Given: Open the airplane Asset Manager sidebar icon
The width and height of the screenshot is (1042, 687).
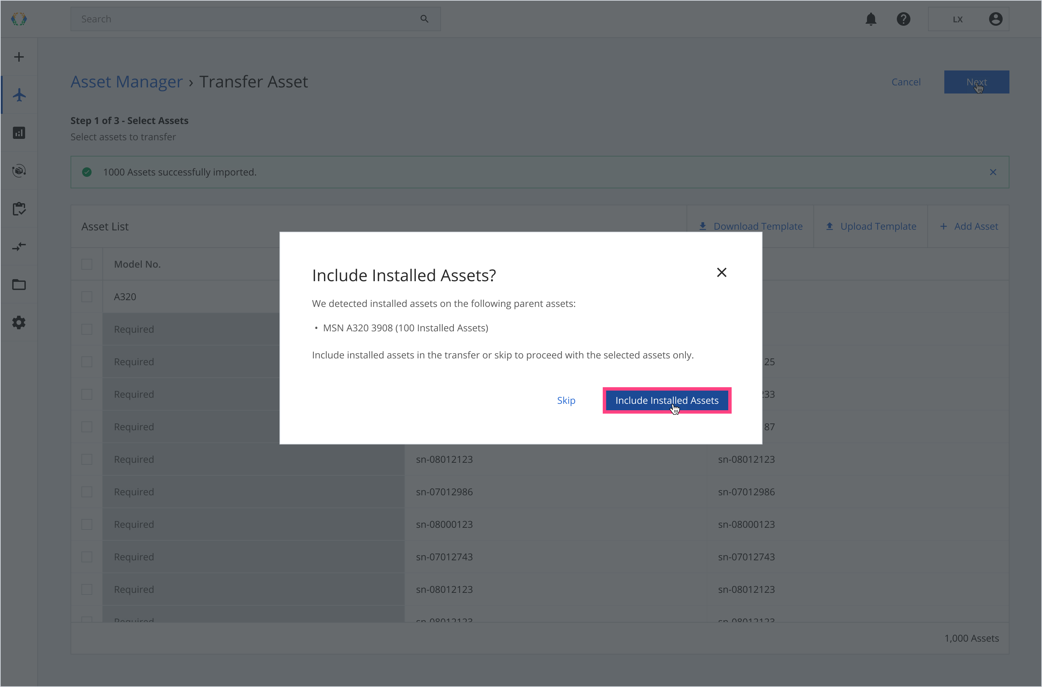Looking at the screenshot, I should click(x=19, y=95).
